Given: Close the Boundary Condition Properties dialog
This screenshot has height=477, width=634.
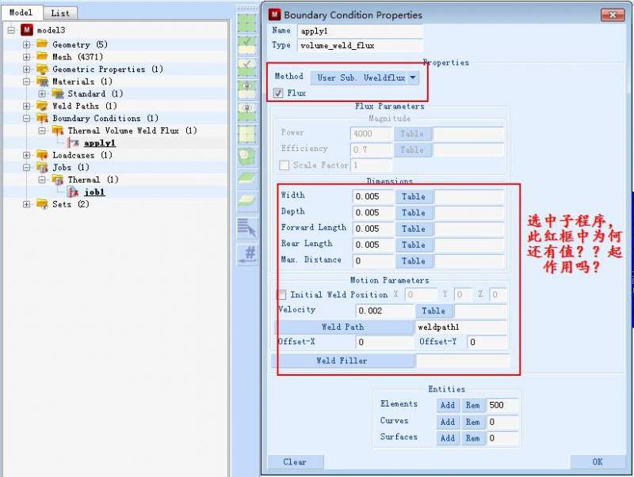Looking at the screenshot, I should (613, 15).
